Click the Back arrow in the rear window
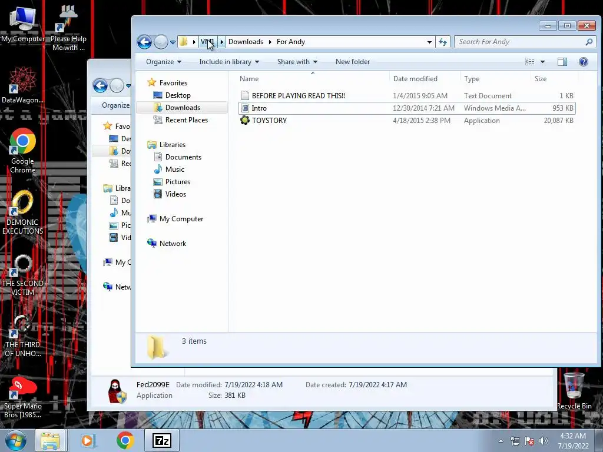 (x=100, y=85)
